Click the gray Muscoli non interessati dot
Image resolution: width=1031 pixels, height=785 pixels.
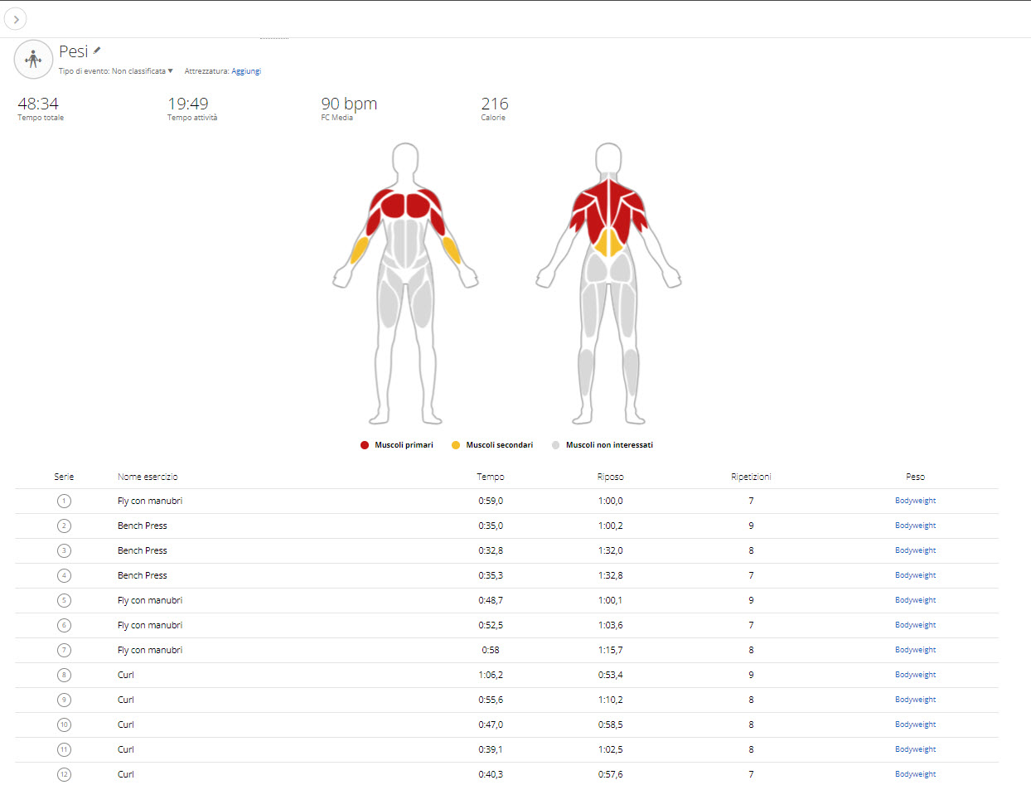[555, 445]
